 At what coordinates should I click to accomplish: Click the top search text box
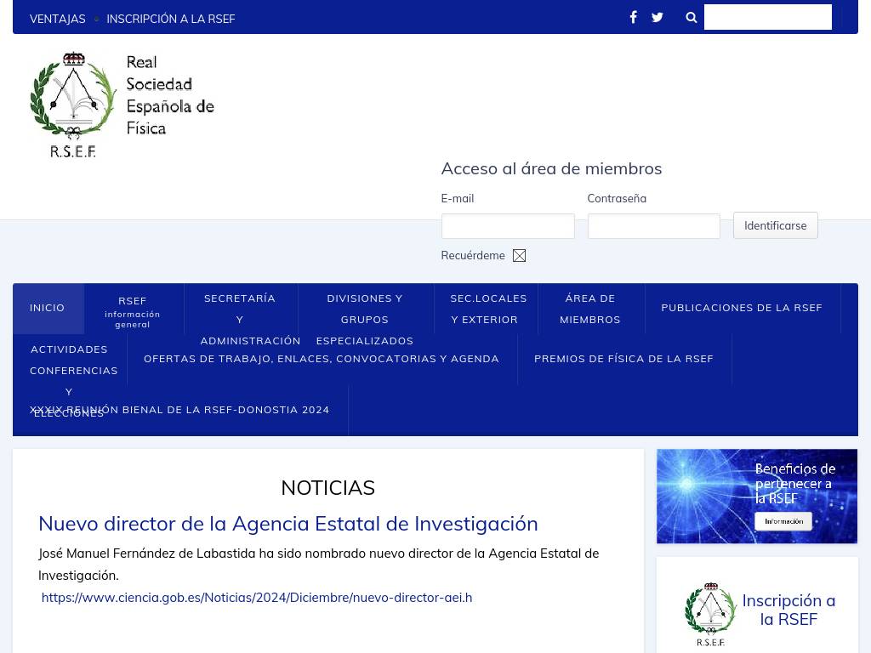[767, 17]
